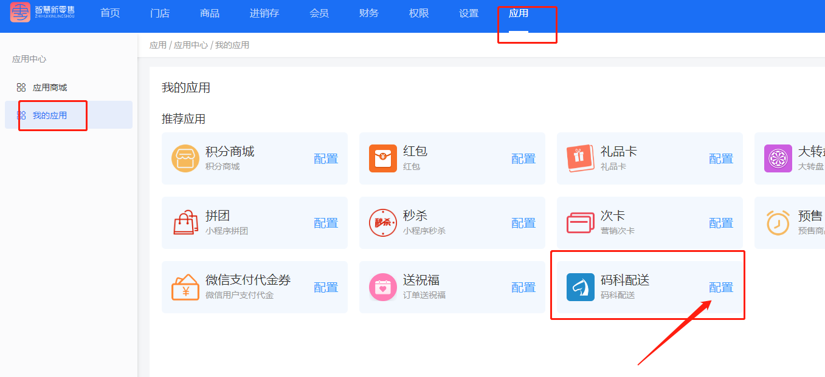Image resolution: width=825 pixels, height=377 pixels.
Task: Open the 秒杀 flash sale icon
Action: click(382, 223)
